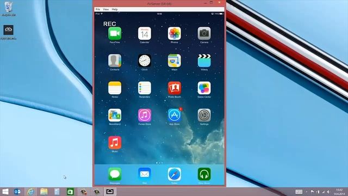The height and width of the screenshot is (196, 348).
Task: Open Windows Store from the taskbar
Action: tap(70, 192)
